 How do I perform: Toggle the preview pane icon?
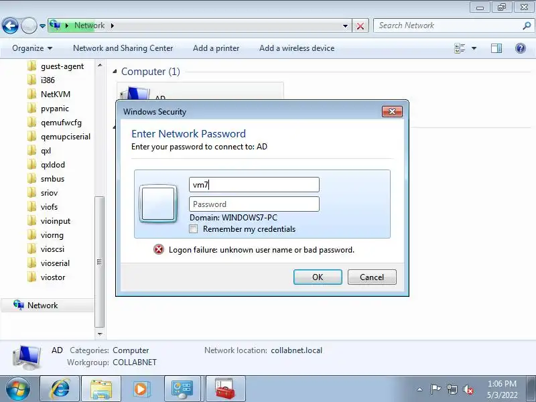click(x=496, y=48)
